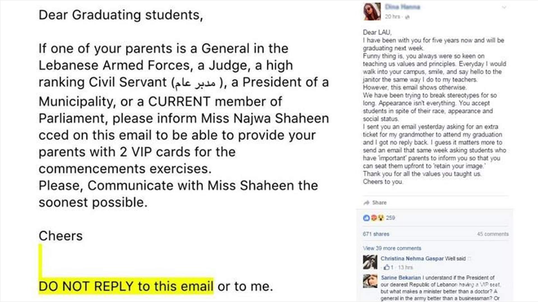Open the 671 shares list
The height and width of the screenshot is (302, 538).
pos(376,234)
